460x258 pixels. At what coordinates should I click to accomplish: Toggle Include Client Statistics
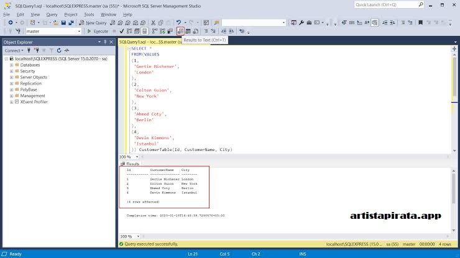pos(170,31)
